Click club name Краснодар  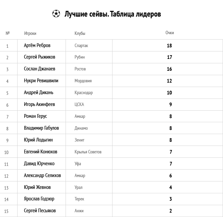(x=84, y=93)
